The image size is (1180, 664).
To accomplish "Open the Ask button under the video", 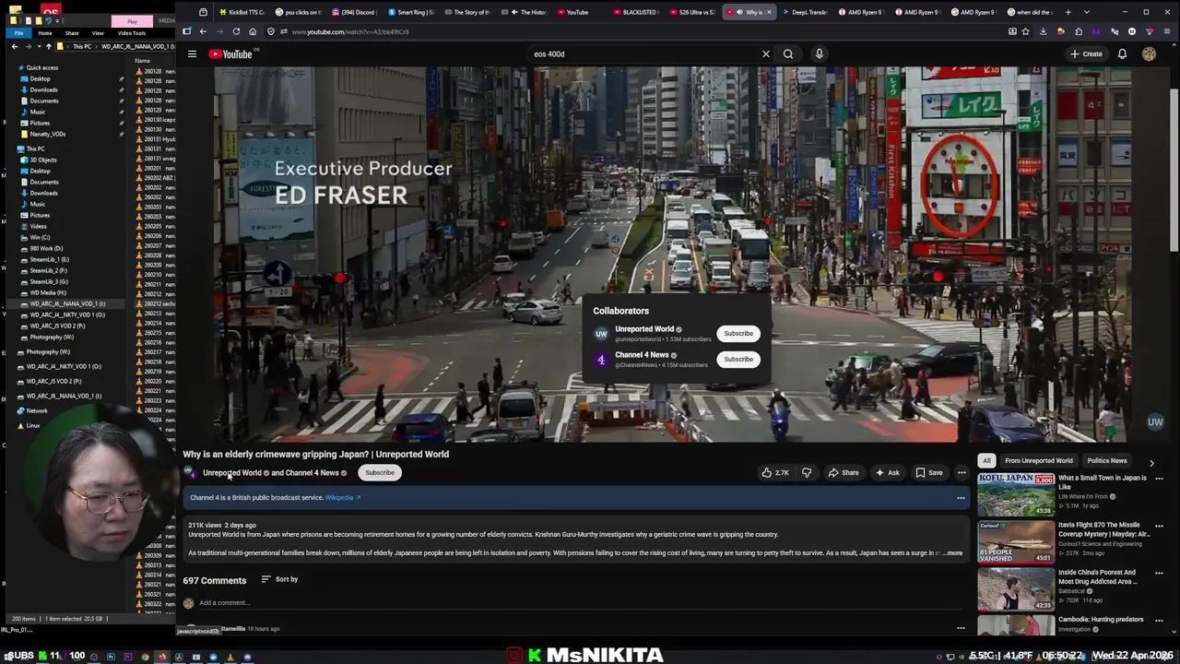I will point(886,473).
